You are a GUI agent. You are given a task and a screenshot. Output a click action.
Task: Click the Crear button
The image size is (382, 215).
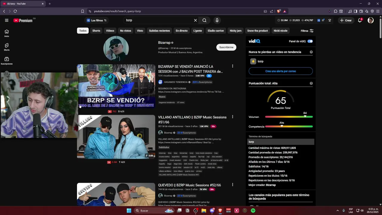coord(346,20)
